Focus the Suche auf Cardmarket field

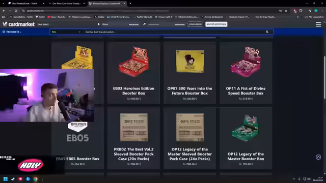click(174, 32)
